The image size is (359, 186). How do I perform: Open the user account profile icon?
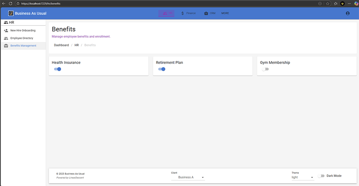347,13
